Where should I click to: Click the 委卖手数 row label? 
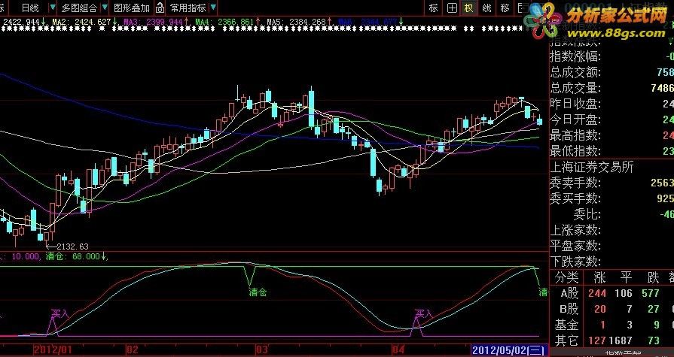click(575, 183)
